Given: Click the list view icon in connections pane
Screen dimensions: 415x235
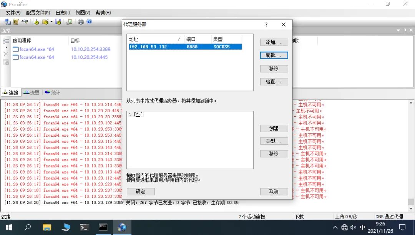Looking at the screenshot, I should [x=6, y=41].
